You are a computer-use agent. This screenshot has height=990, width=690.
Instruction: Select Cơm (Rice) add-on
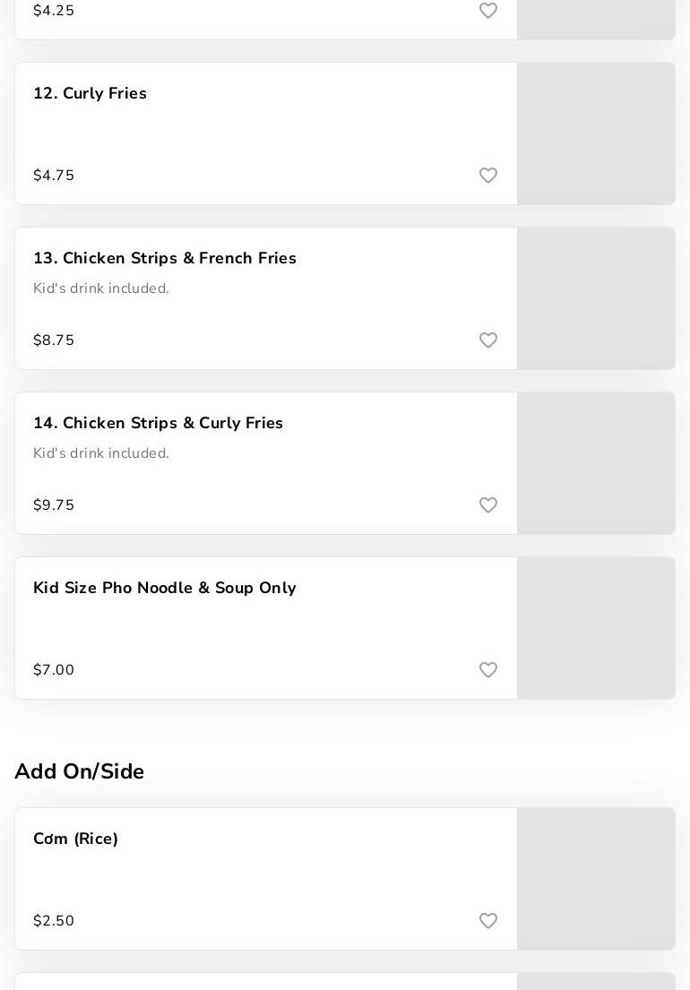[76, 839]
